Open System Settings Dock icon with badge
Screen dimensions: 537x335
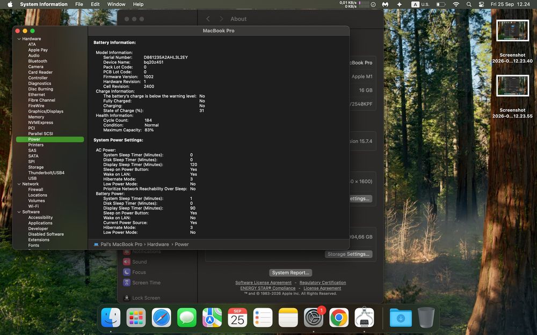click(x=314, y=317)
